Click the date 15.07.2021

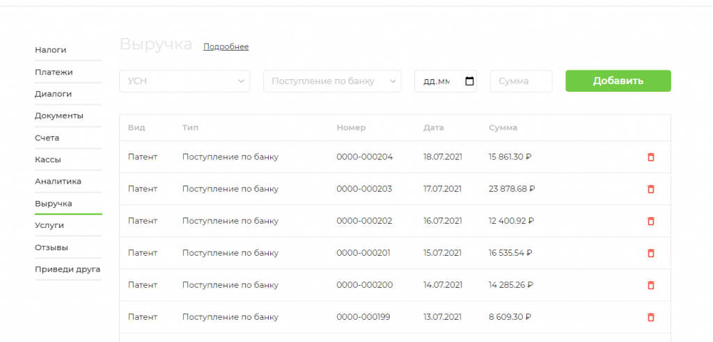click(x=443, y=253)
